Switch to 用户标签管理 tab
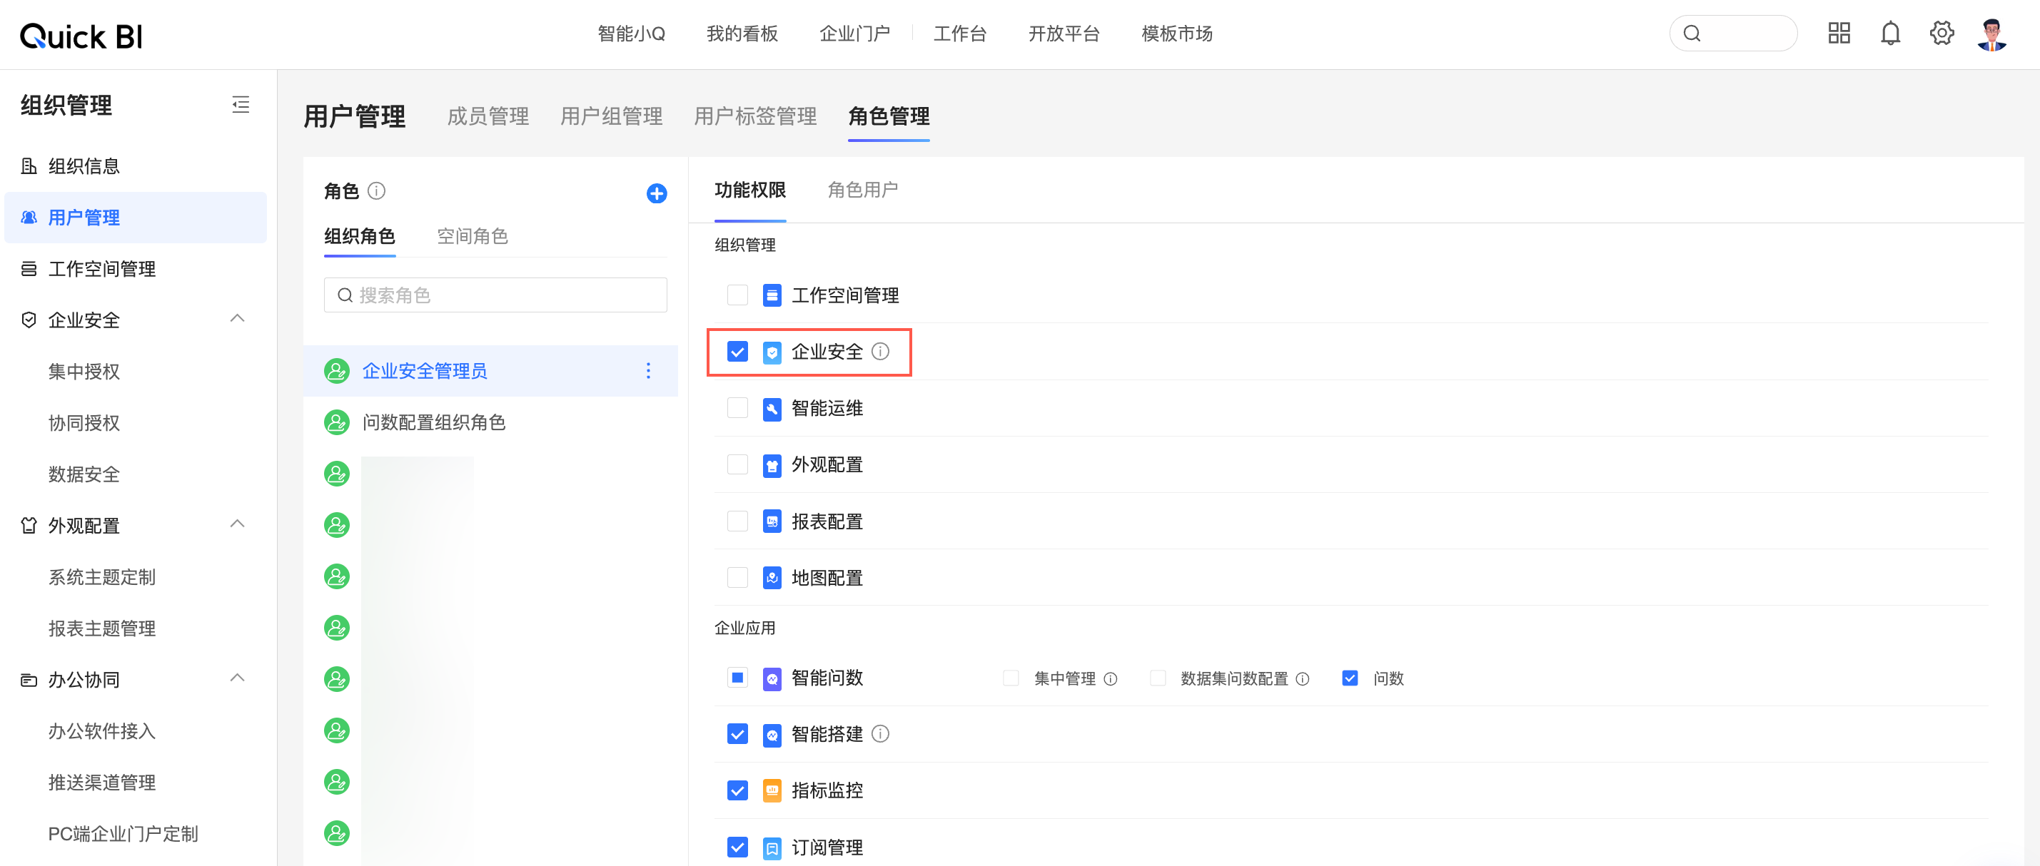2040x866 pixels. pos(755,116)
